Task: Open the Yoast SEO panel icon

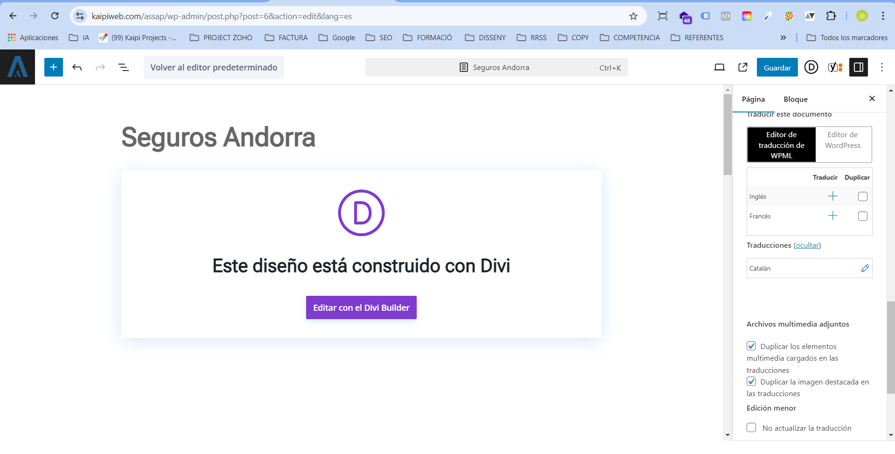Action: pyautogui.click(x=835, y=67)
